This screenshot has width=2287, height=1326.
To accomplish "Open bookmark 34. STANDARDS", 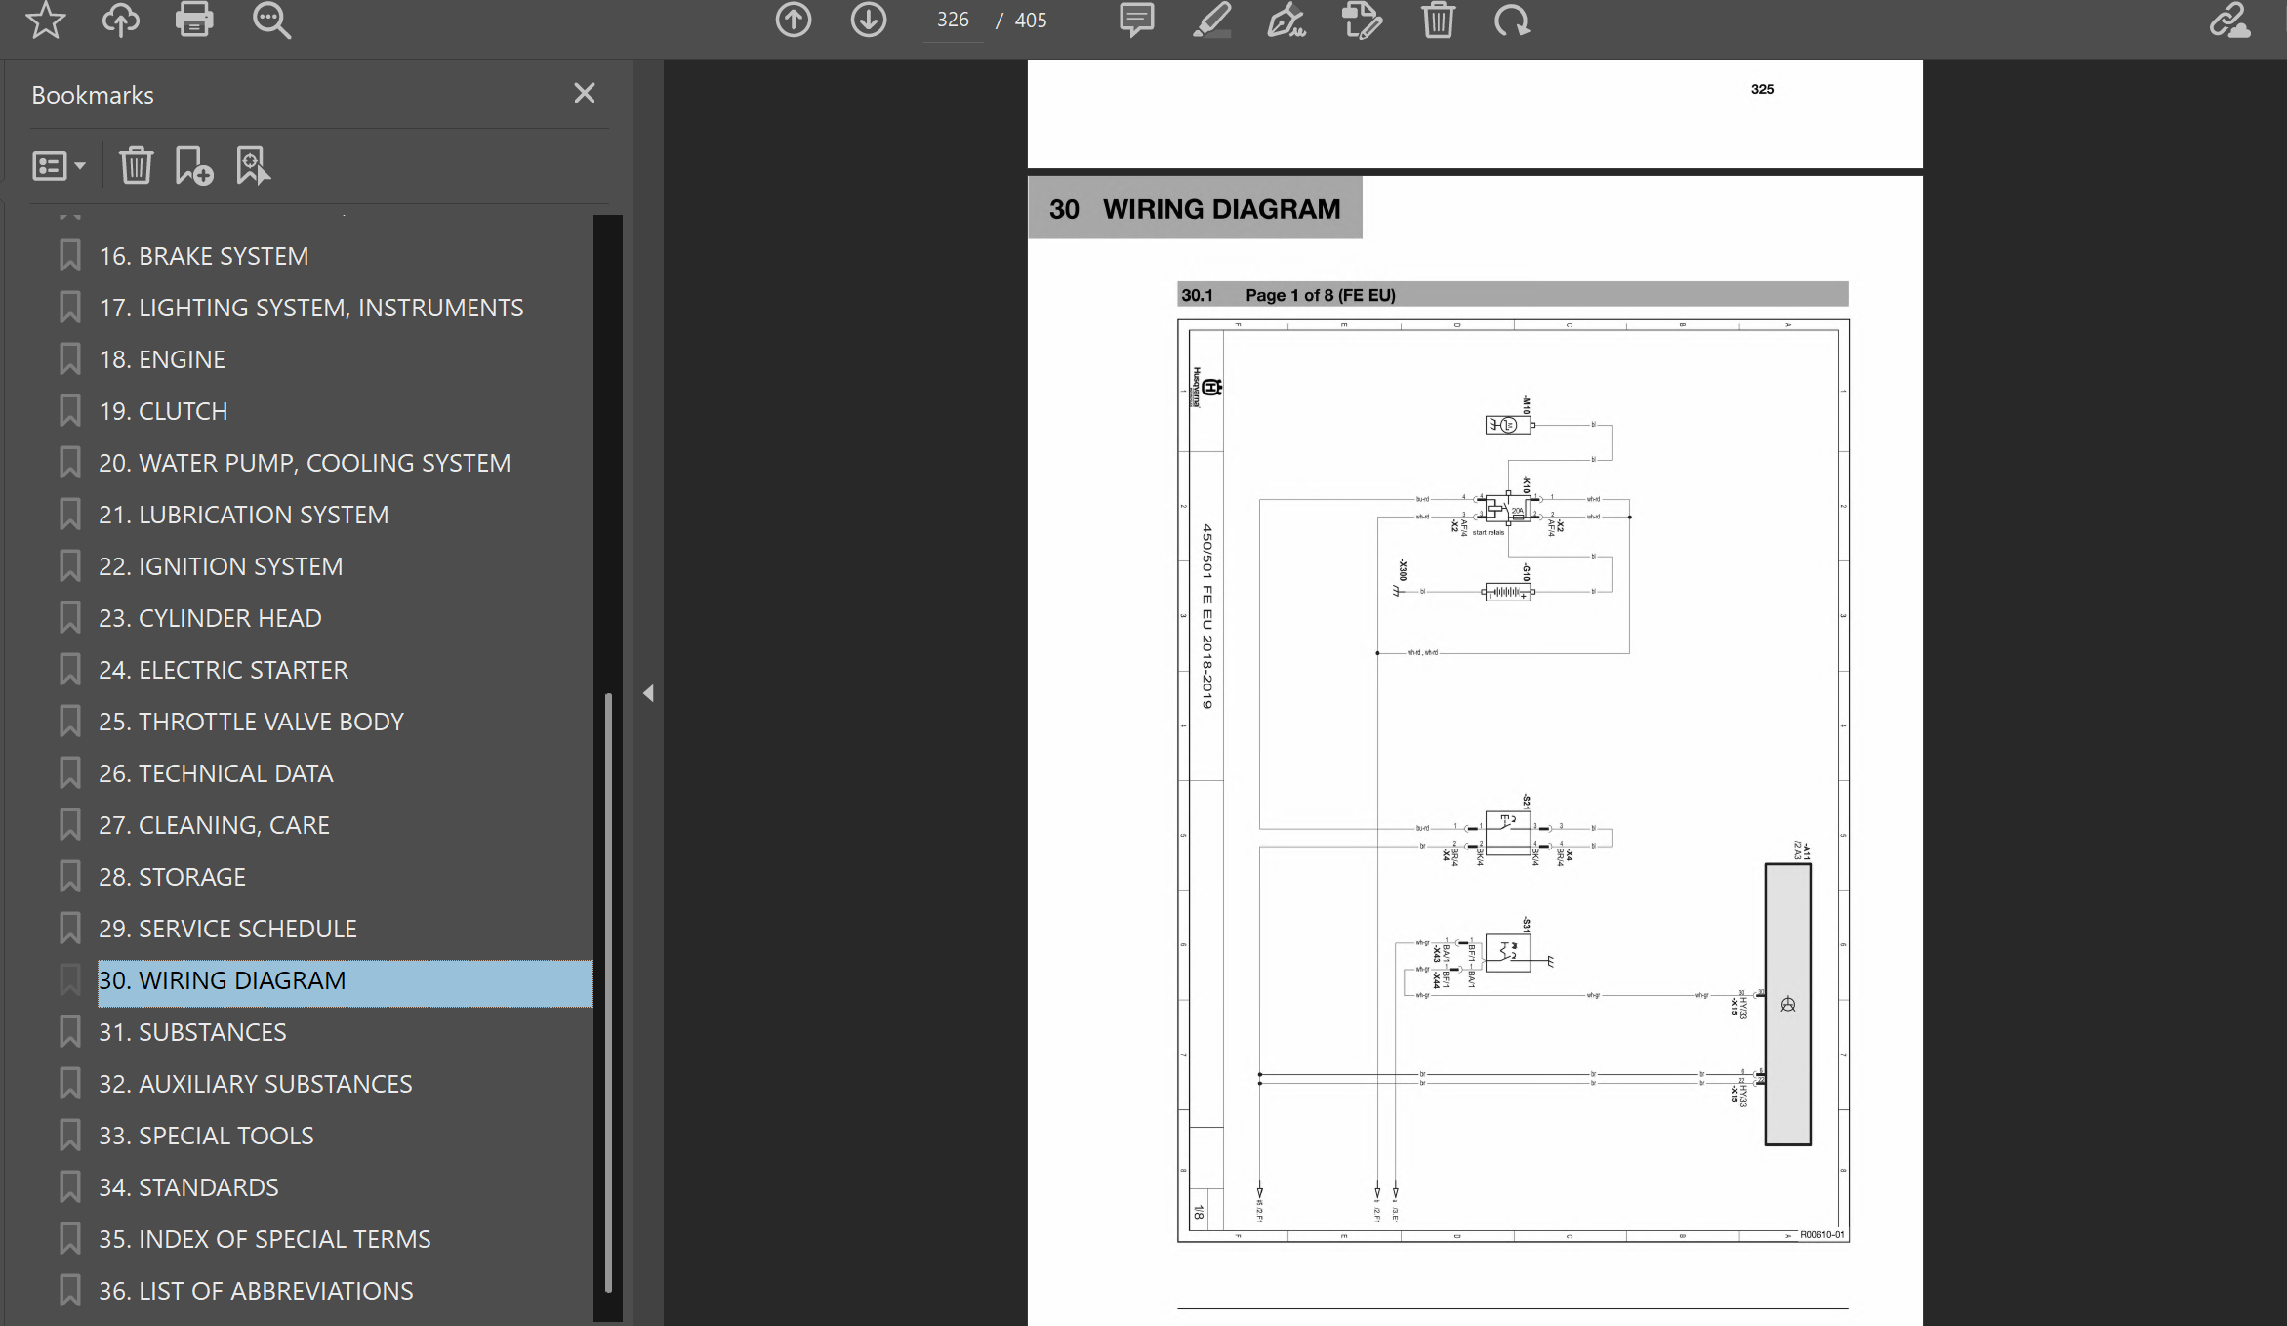I will click(188, 1187).
